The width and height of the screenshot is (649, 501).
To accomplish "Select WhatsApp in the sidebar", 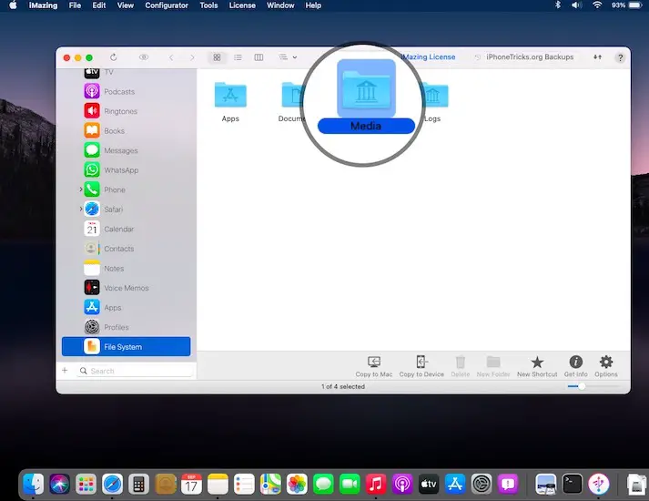I will [120, 170].
